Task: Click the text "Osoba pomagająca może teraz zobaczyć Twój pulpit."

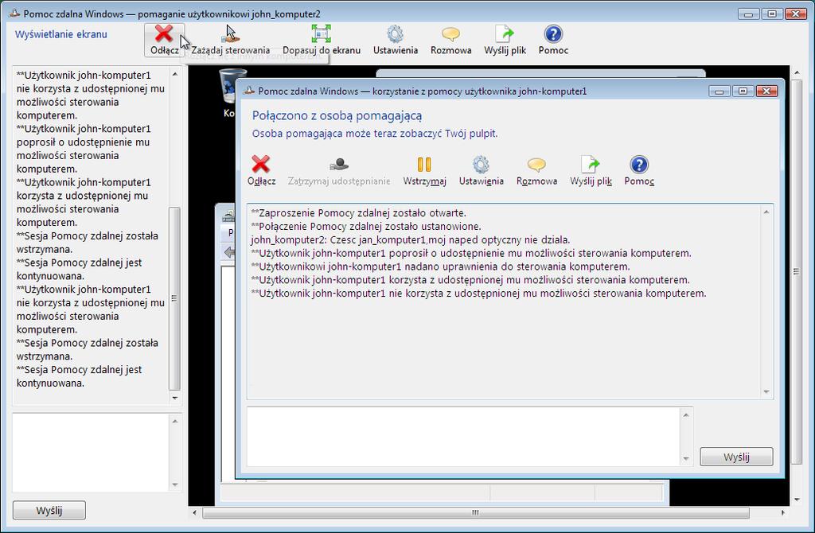Action: 375,134
